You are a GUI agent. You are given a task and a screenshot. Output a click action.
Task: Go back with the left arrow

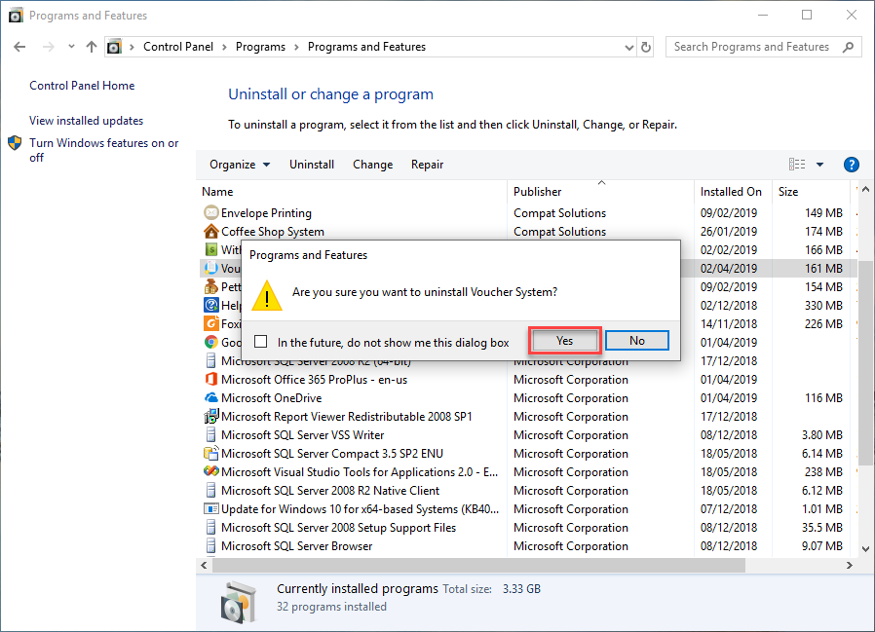click(19, 47)
